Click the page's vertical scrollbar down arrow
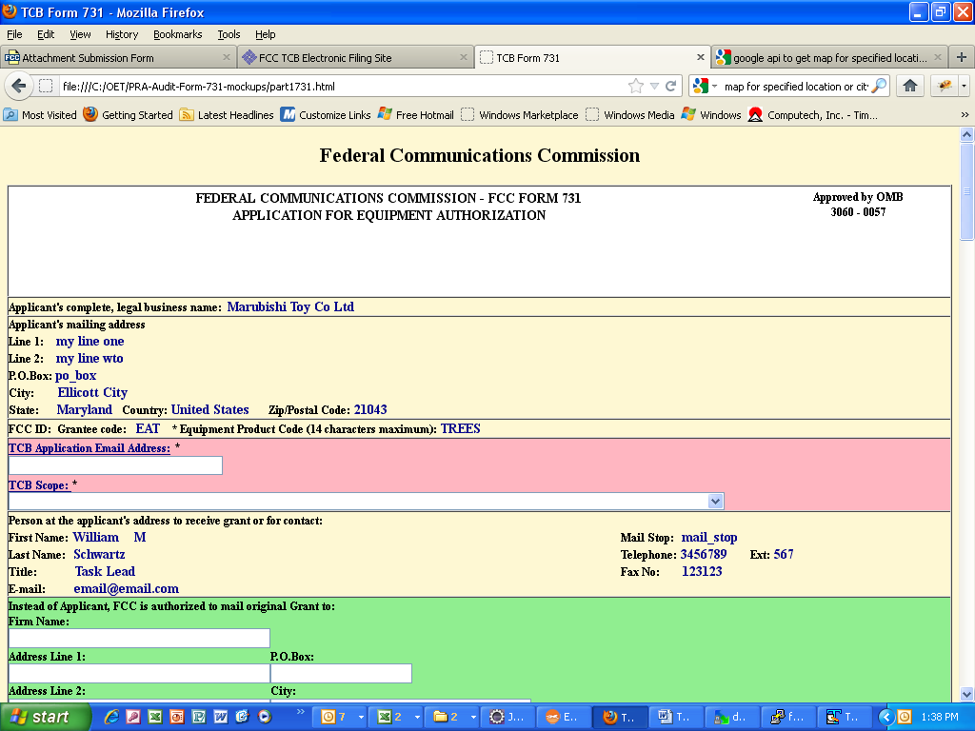Screen dimensions: 975x731 (x=966, y=694)
